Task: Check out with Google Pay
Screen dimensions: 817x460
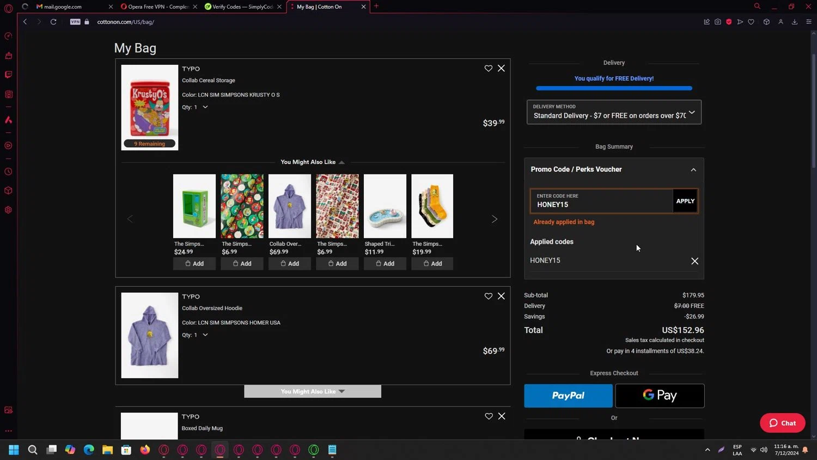Action: (x=660, y=396)
